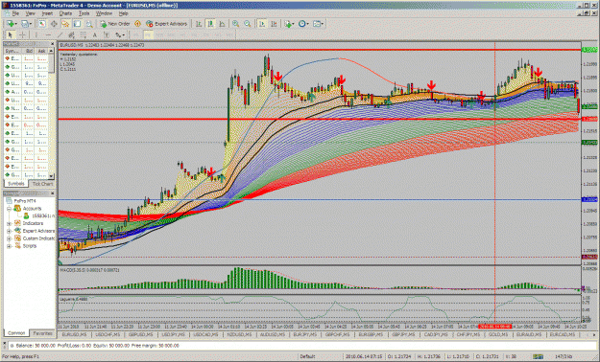
Task: Click the connection status bars indicator
Action: (x=538, y=356)
